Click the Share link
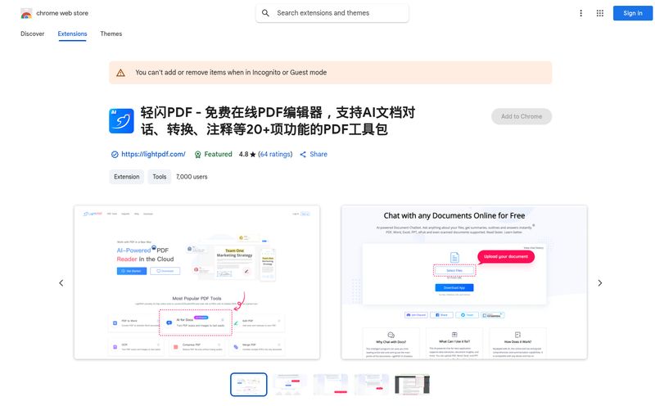The width and height of the screenshot is (655, 406). (x=318, y=154)
